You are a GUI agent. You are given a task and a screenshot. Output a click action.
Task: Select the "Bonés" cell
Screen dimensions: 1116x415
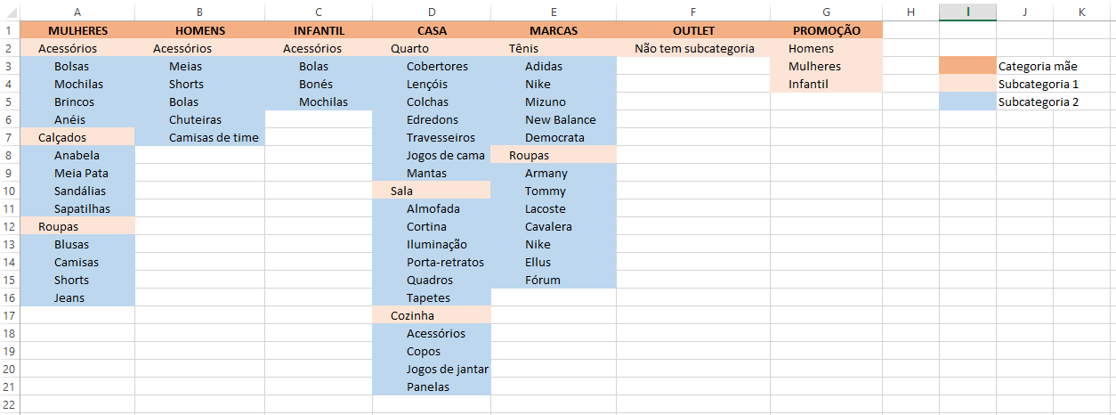[x=315, y=84]
